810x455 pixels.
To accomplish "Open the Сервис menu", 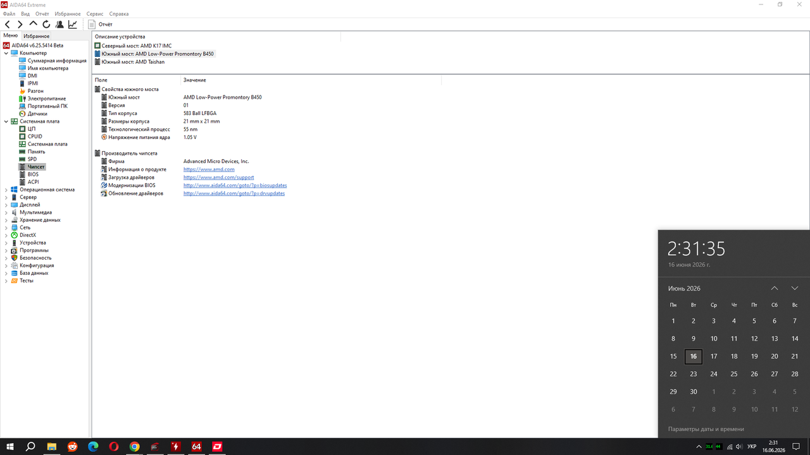I will (x=95, y=13).
